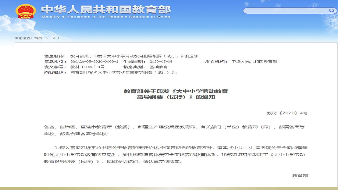Click the 教育部 signature at bottom right

point(300,175)
